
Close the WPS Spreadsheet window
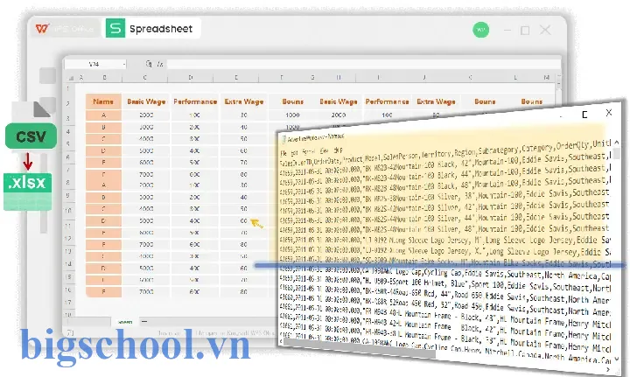(x=545, y=30)
